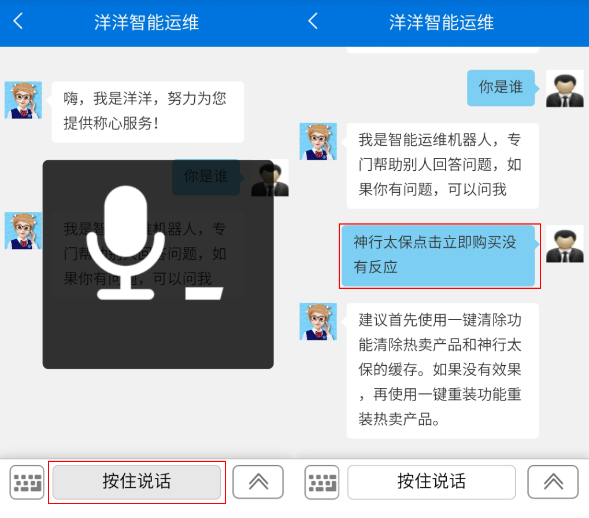Click the 洋洋智能运维 title in the right header

pos(441,23)
